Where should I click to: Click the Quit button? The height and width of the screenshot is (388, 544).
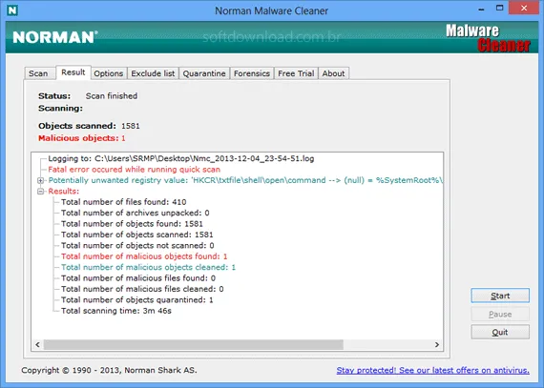click(x=500, y=332)
